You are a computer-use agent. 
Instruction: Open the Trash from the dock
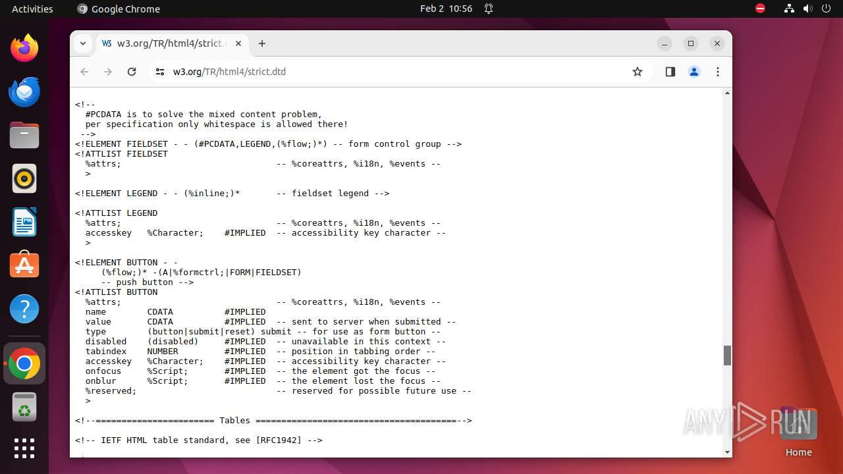point(24,407)
